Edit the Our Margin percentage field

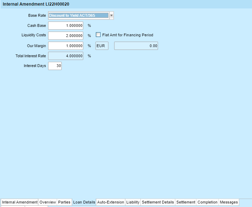pyautogui.click(x=66, y=46)
